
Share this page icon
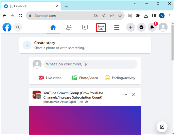(112, 16)
